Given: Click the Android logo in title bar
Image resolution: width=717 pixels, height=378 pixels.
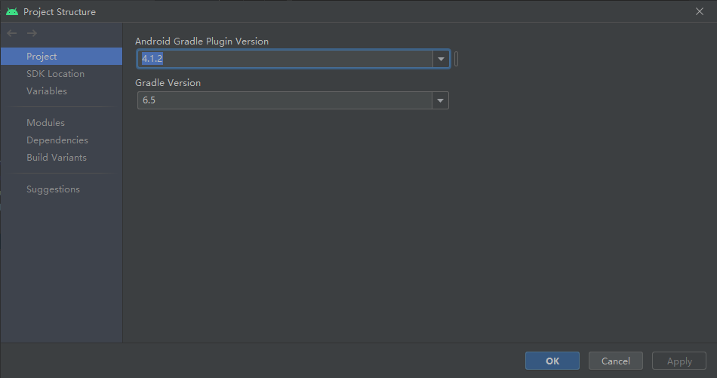Looking at the screenshot, I should click(x=11, y=12).
